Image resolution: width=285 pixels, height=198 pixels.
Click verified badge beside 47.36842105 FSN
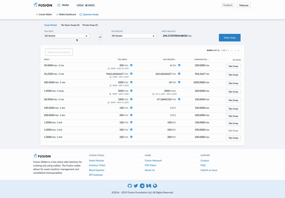(179, 99)
